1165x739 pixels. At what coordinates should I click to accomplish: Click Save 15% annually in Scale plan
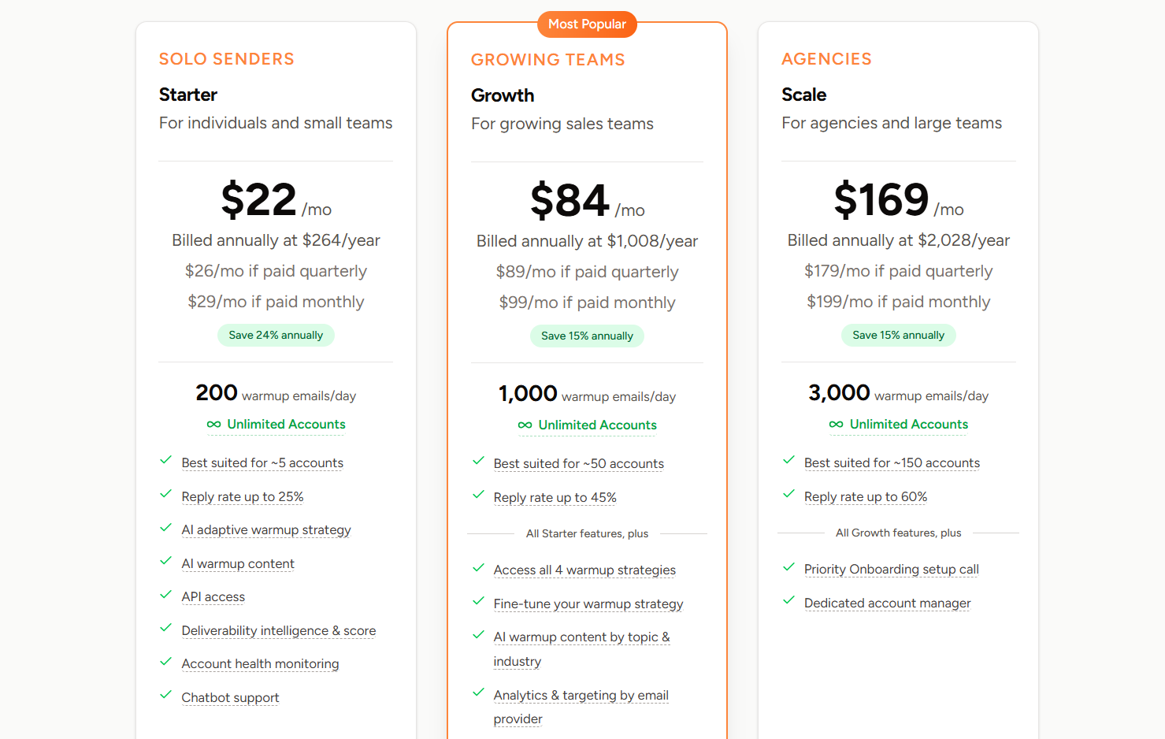tap(898, 335)
